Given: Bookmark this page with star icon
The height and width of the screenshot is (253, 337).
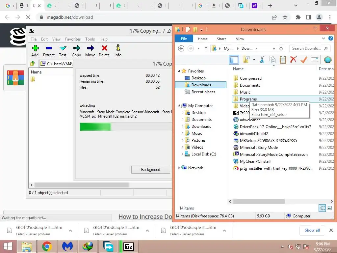Looking at the screenshot, I should tap(285, 17).
